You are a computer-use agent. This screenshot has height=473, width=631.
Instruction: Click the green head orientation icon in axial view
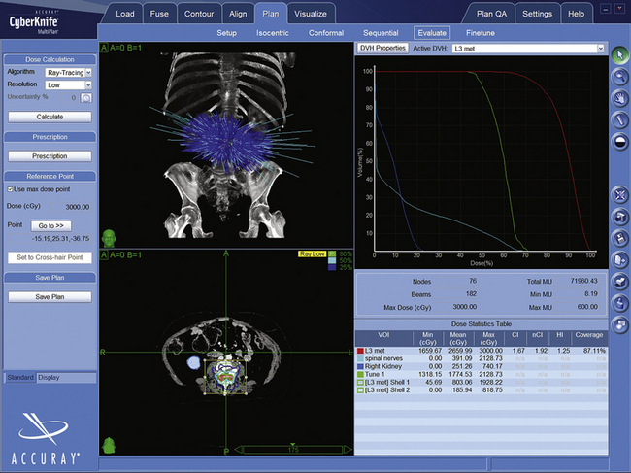[109, 446]
